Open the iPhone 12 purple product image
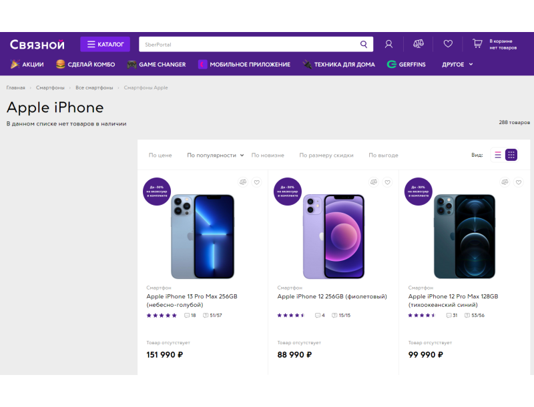534x407 pixels. pyautogui.click(x=333, y=237)
